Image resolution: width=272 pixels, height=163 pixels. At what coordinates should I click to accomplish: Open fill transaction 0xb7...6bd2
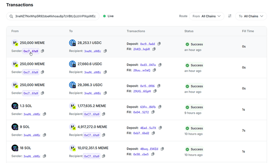(141, 133)
